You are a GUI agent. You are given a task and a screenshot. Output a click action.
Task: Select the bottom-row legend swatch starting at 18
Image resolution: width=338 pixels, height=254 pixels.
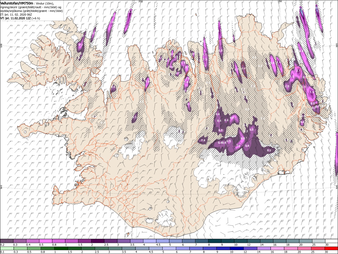pyautogui.click(x=290, y=248)
